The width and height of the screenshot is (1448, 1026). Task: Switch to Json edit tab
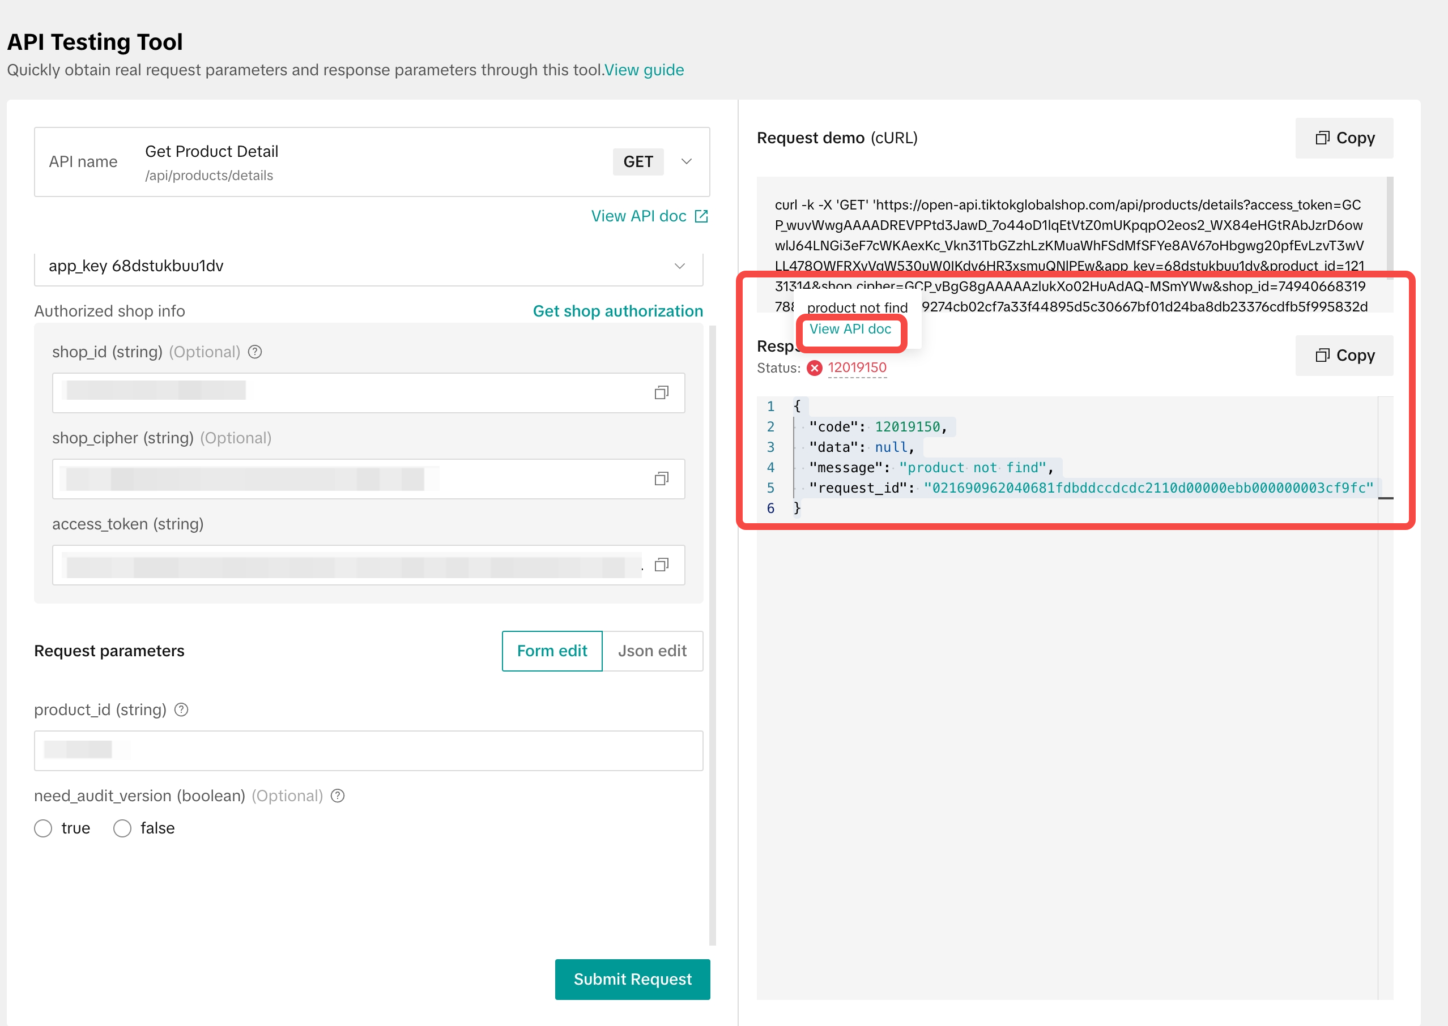pyautogui.click(x=652, y=651)
